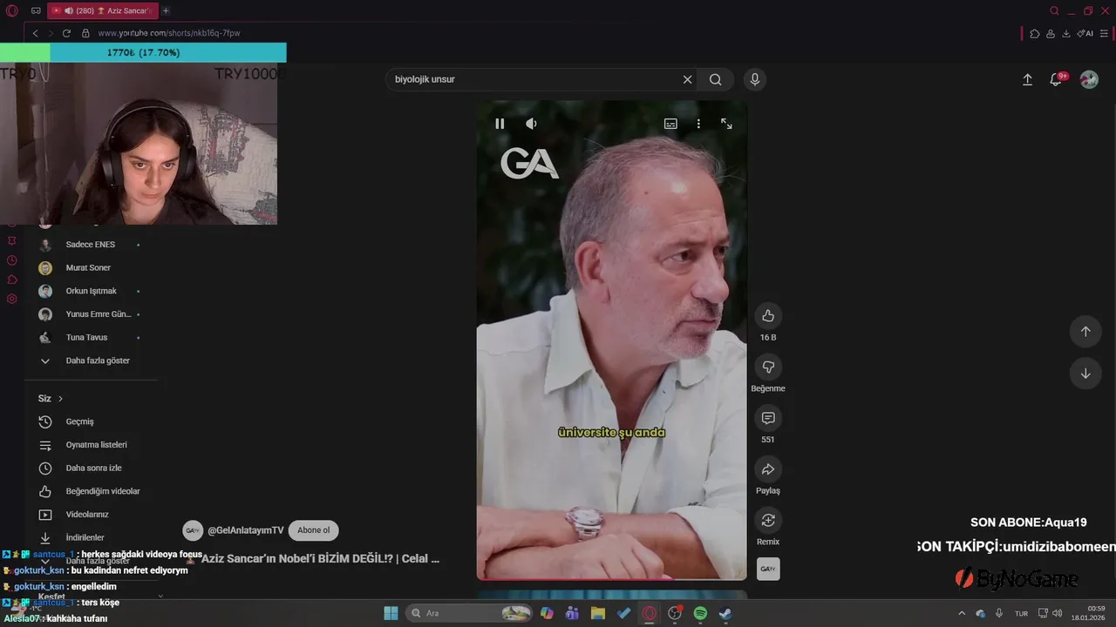The width and height of the screenshot is (1116, 627).
Task: Open the Windows Start menu
Action: (x=391, y=613)
